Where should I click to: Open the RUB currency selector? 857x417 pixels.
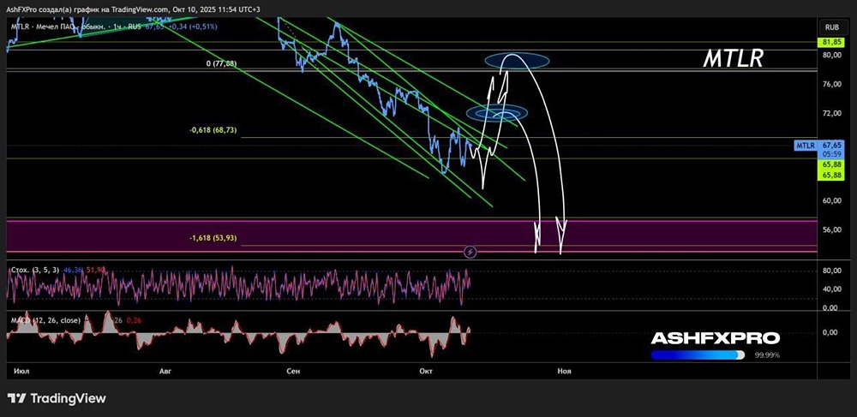pyautogui.click(x=832, y=27)
